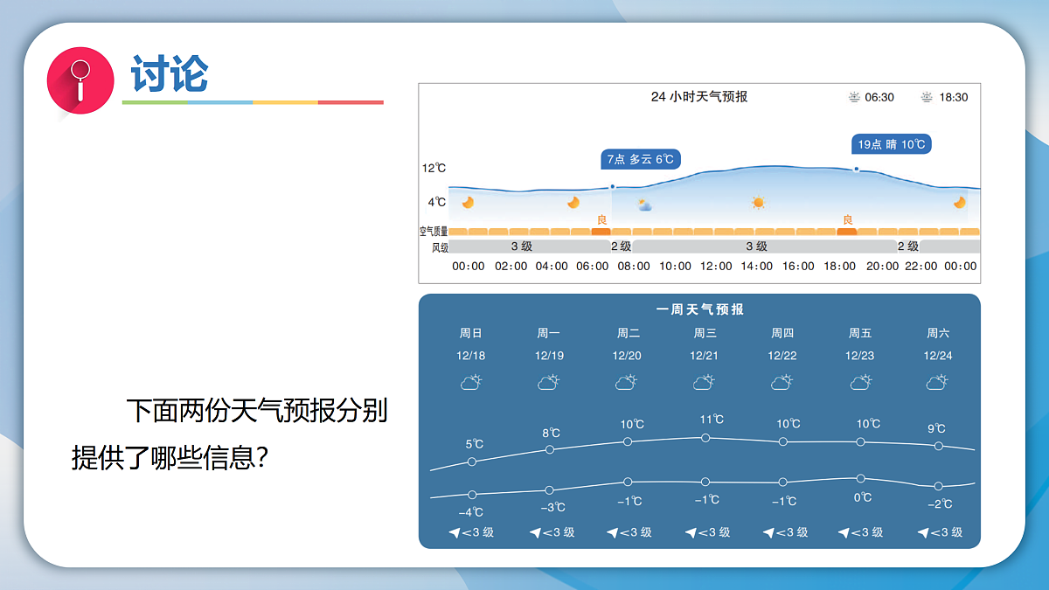This screenshot has width=1049, height=590.
Task: Click the date 12/23
Action: (860, 356)
